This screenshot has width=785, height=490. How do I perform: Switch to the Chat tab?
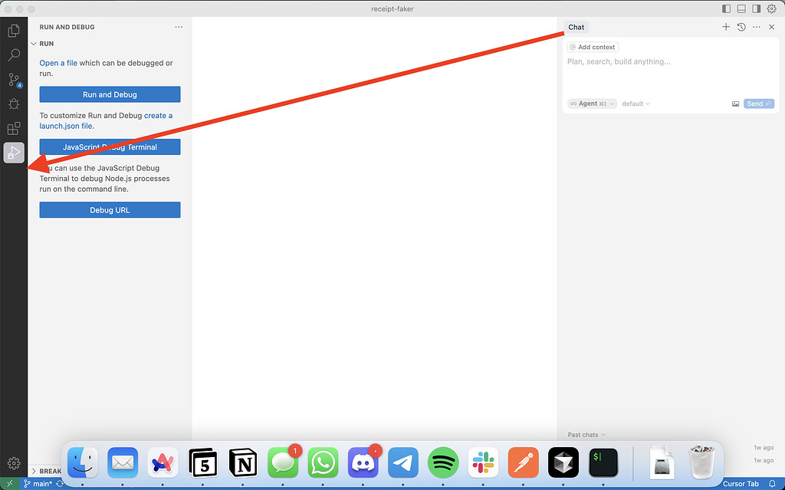(x=576, y=27)
